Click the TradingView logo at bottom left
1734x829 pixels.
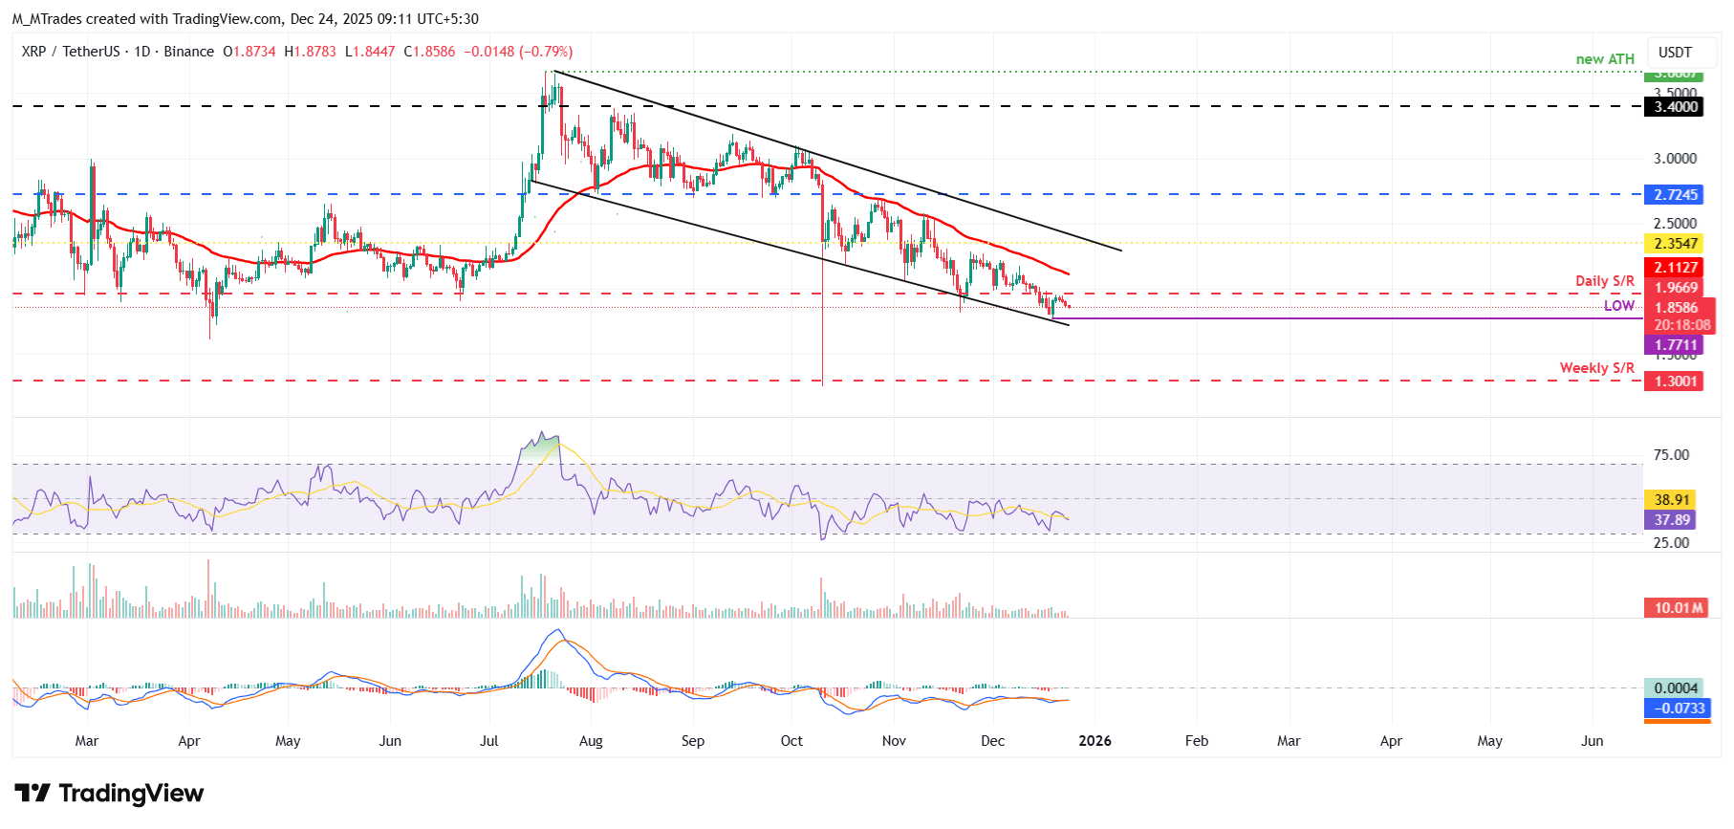pos(109,794)
